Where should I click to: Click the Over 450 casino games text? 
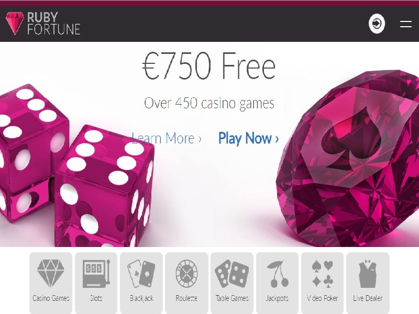click(209, 103)
